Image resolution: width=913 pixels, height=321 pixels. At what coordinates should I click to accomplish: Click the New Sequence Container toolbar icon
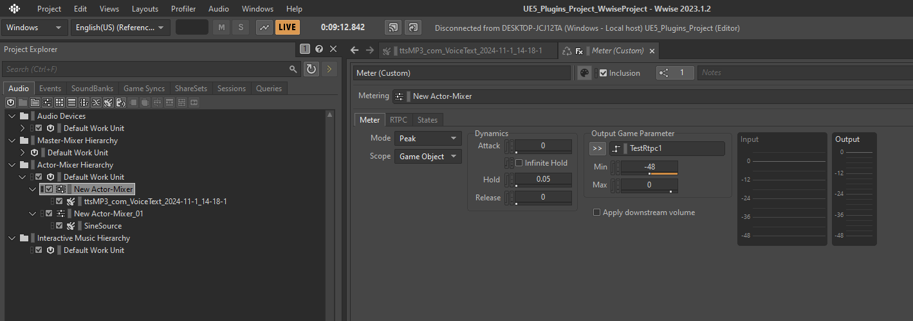(71, 102)
